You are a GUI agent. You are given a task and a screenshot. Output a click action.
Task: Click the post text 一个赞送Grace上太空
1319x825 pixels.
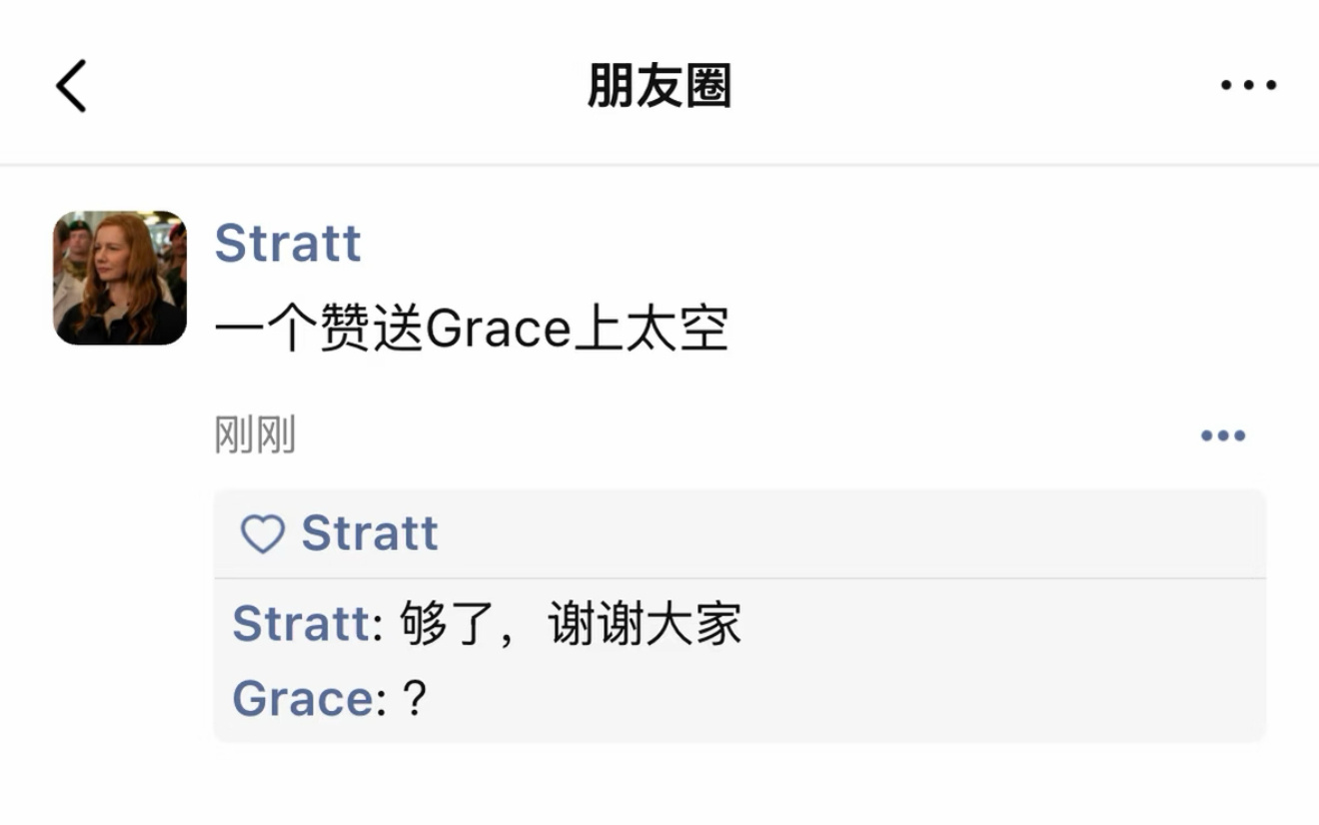click(x=470, y=328)
